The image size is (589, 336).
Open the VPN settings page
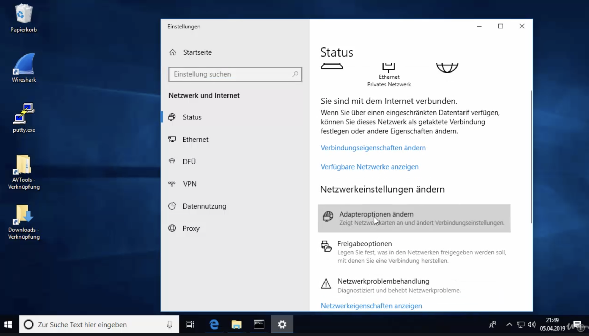pyautogui.click(x=235, y=184)
